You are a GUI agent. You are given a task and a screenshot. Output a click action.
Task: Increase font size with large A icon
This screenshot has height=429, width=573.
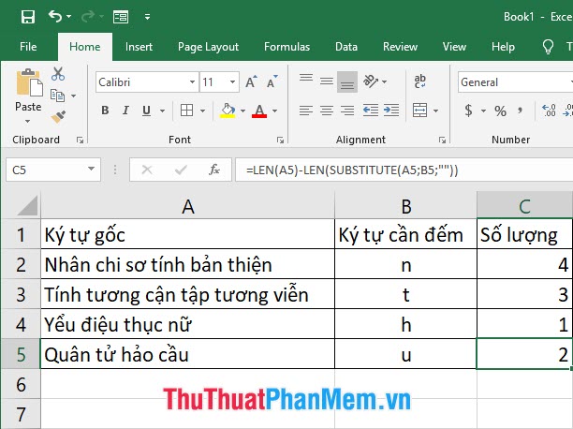pos(251,81)
